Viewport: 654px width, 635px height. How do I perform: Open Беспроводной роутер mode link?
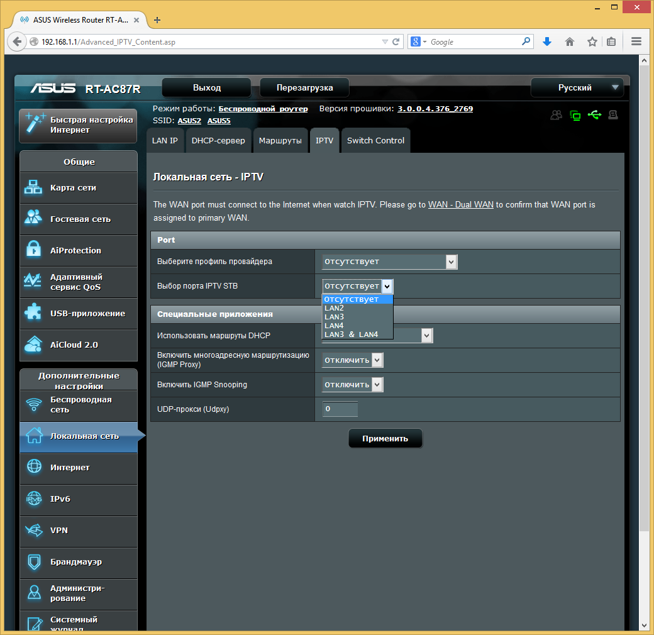tap(263, 109)
